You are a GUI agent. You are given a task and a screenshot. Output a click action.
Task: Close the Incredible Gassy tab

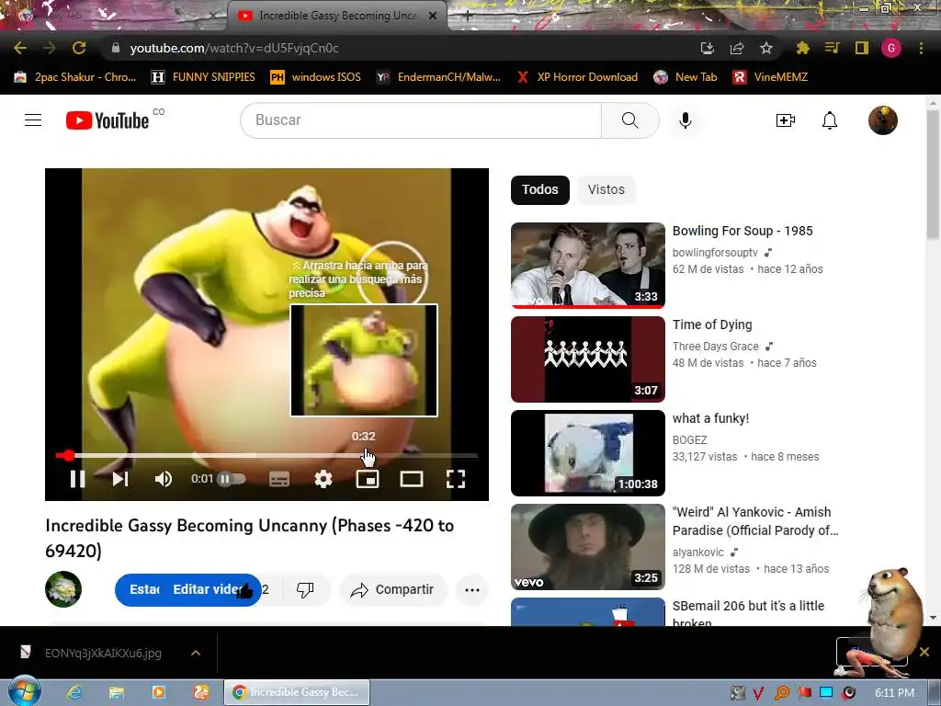tap(433, 16)
